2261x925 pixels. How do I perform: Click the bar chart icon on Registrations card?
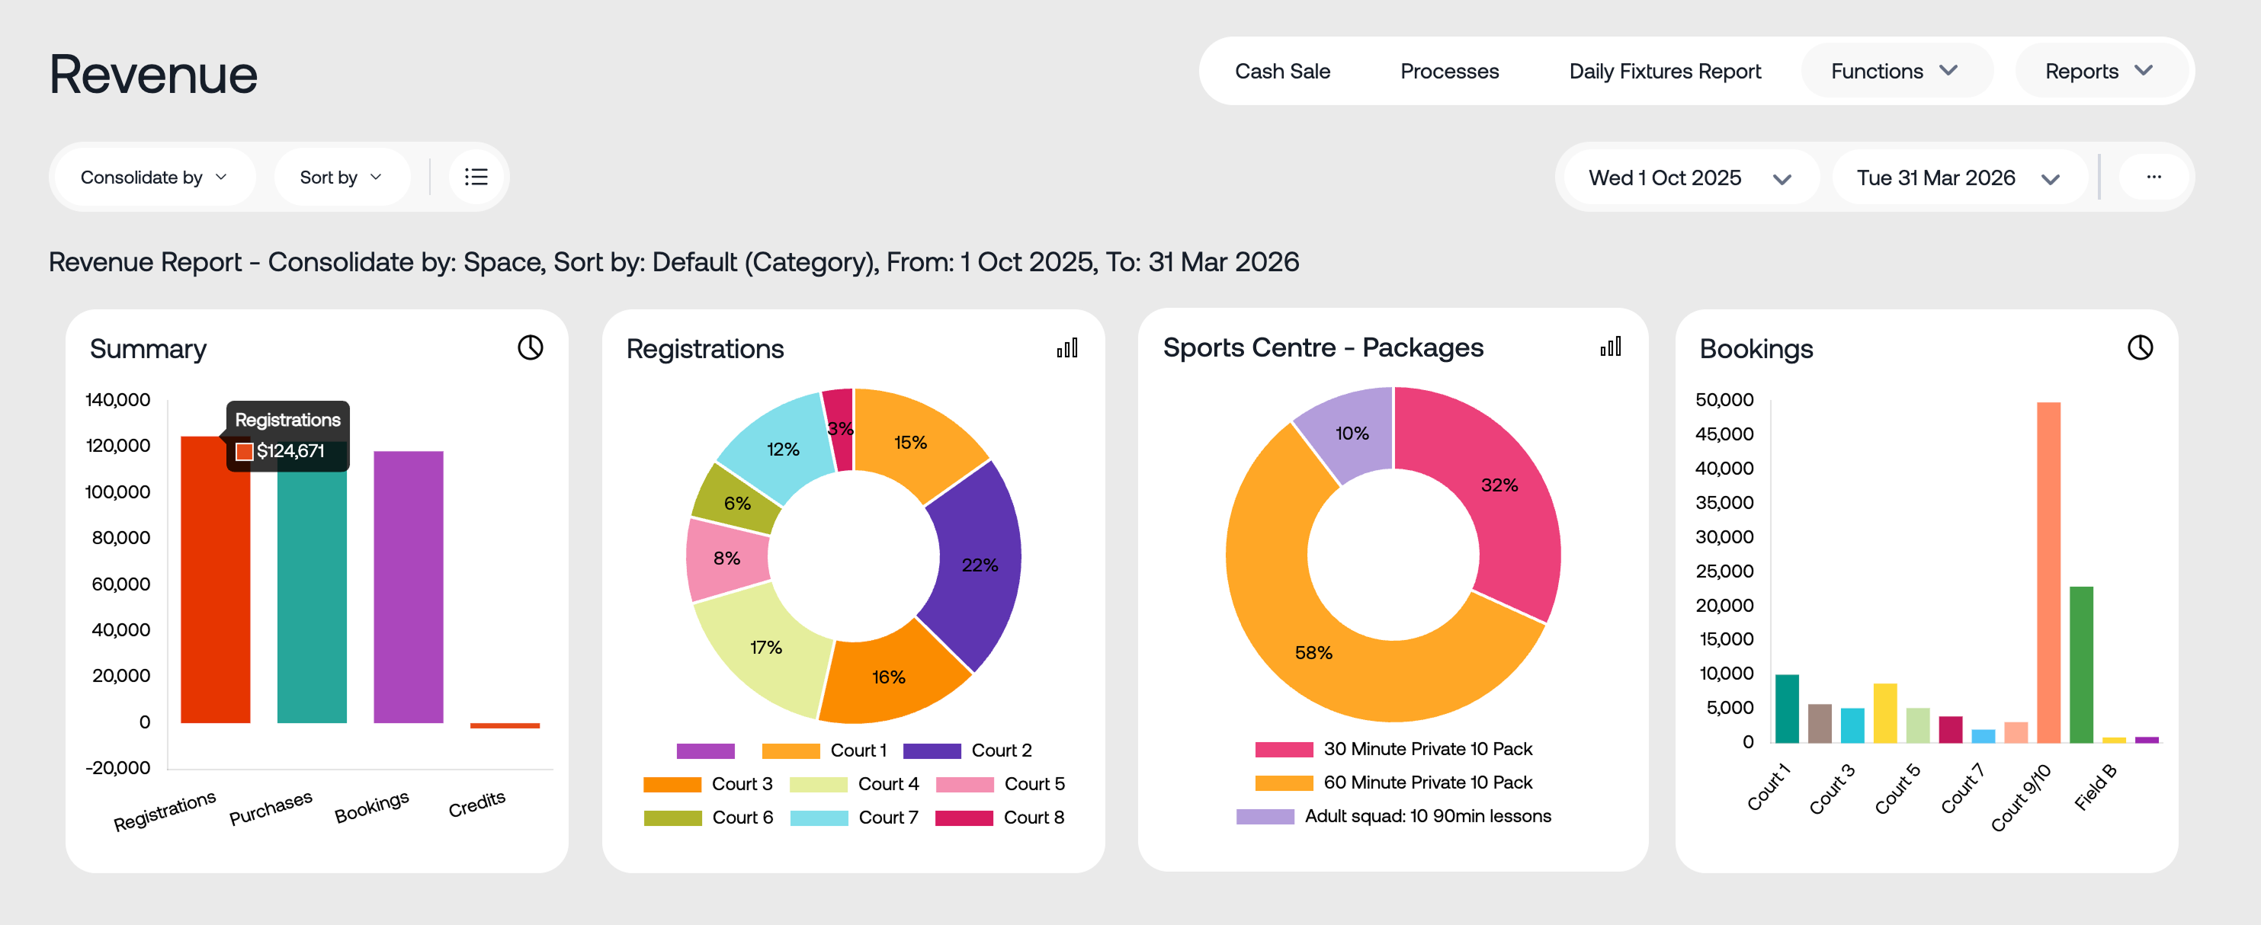(1066, 347)
